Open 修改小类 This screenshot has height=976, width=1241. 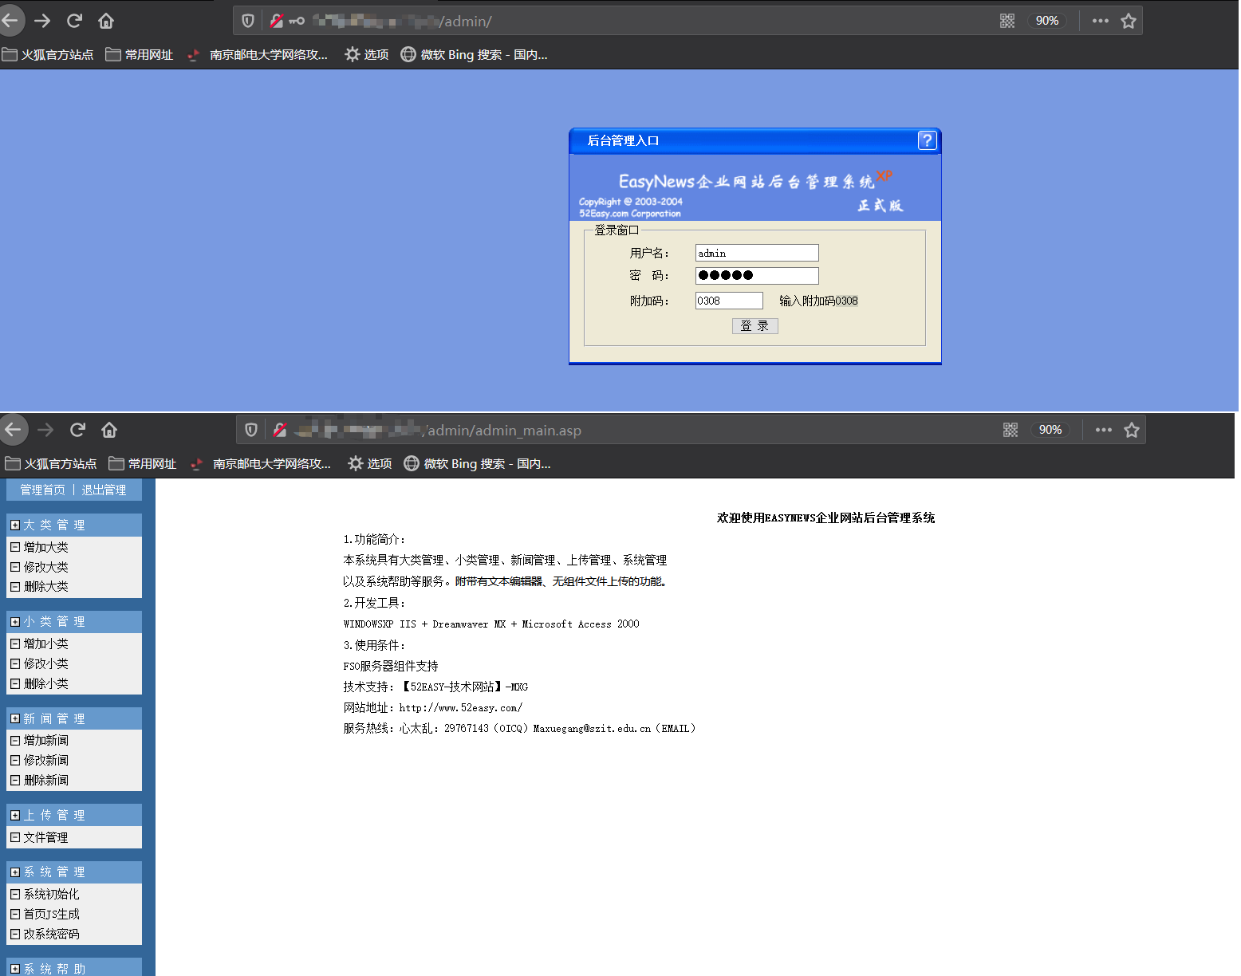pos(46,663)
